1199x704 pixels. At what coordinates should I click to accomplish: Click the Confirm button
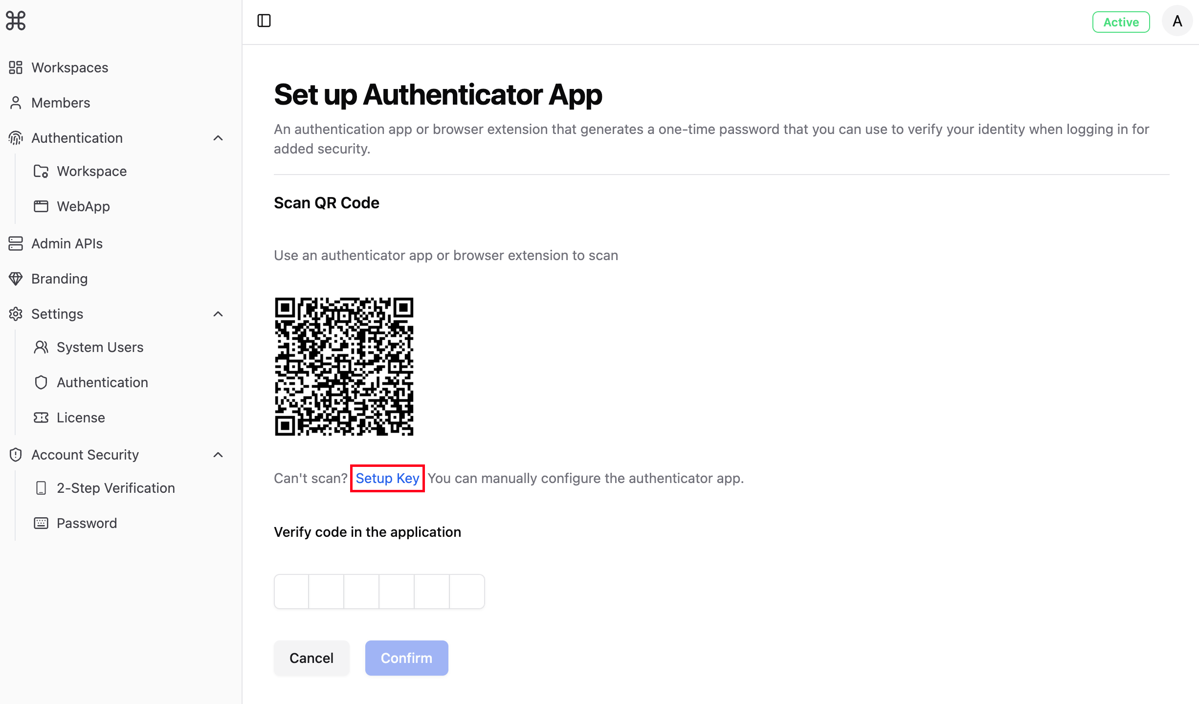tap(406, 658)
